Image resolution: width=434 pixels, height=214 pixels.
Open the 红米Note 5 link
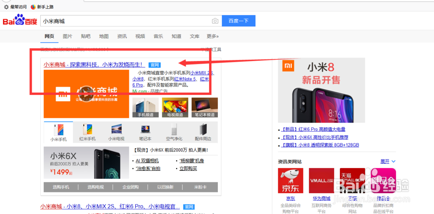point(185,79)
